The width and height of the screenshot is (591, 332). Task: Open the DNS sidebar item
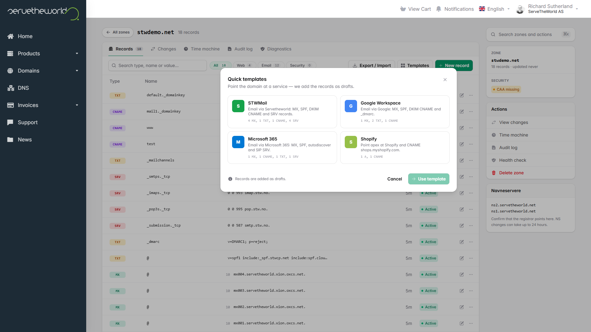[x=43, y=88]
